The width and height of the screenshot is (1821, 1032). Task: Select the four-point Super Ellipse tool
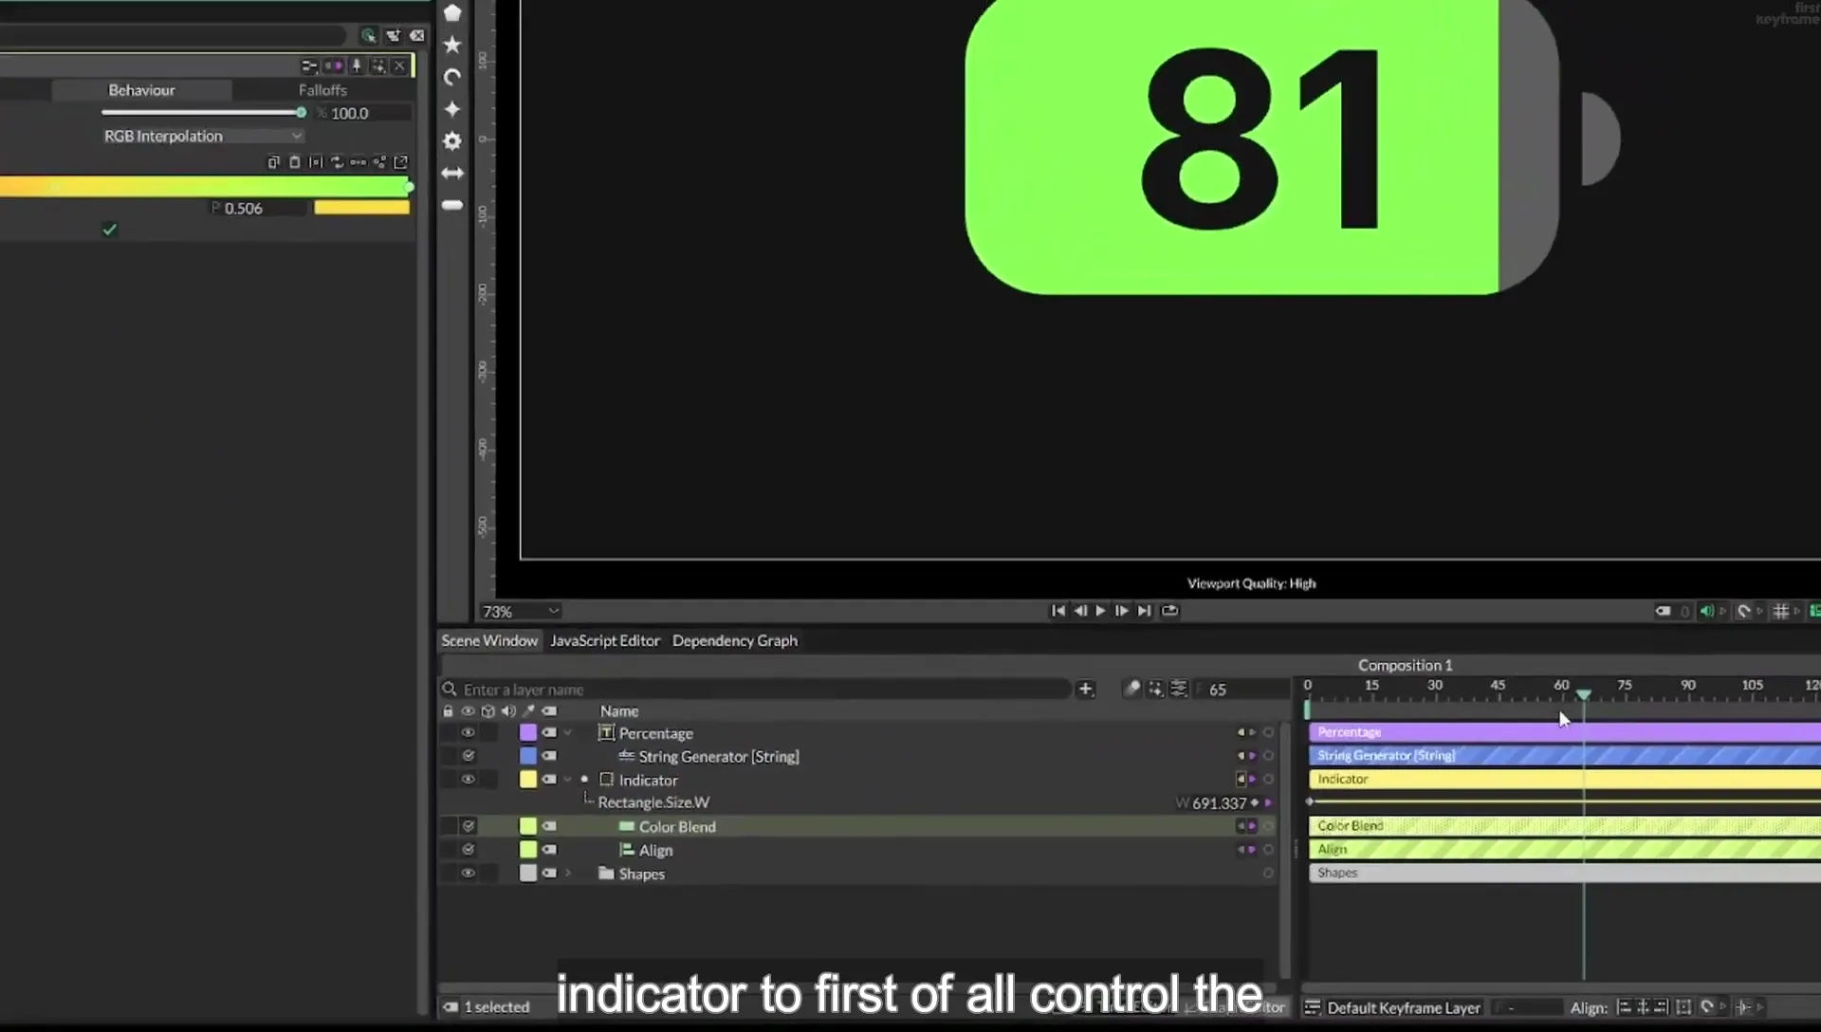(x=452, y=109)
